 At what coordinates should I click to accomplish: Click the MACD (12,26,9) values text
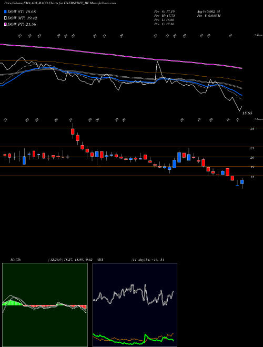[72, 260]
